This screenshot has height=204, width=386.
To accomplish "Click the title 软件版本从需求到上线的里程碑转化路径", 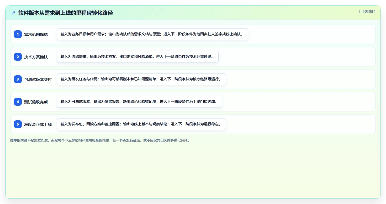I will [66, 13].
